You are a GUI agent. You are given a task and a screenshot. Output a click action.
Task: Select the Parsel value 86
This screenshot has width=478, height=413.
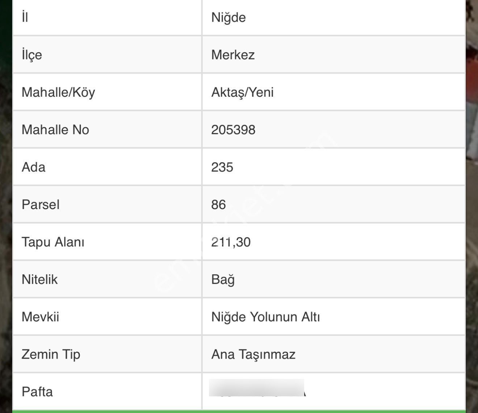(x=218, y=204)
